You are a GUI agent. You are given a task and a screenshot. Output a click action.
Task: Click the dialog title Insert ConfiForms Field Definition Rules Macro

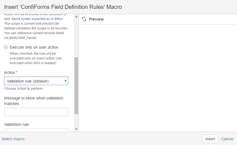coord(63,7)
